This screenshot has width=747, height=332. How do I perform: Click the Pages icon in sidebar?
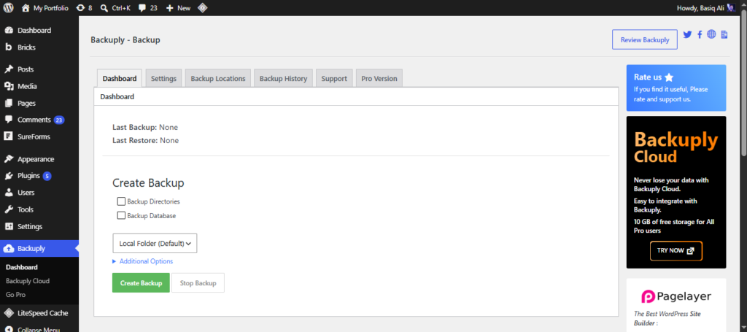pos(9,103)
